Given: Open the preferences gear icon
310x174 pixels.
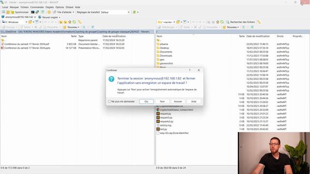Looking at the screenshot, I should pyautogui.click(x=49, y=12).
